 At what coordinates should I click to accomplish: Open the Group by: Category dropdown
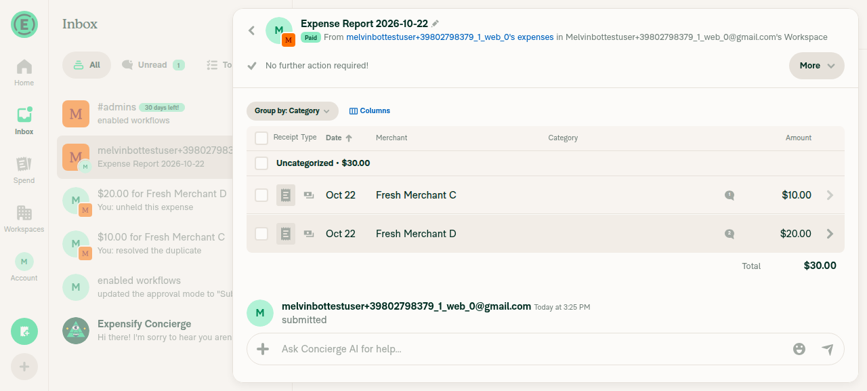(x=293, y=111)
